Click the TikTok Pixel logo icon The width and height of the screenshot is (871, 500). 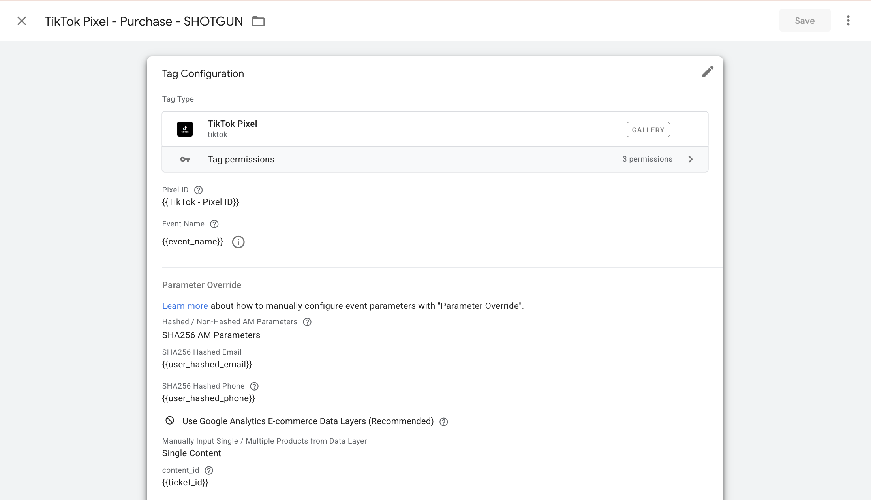point(185,129)
